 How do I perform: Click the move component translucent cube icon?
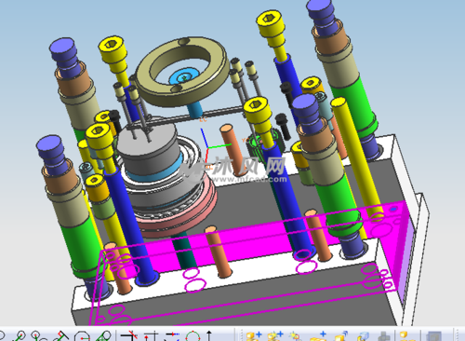point(364,336)
